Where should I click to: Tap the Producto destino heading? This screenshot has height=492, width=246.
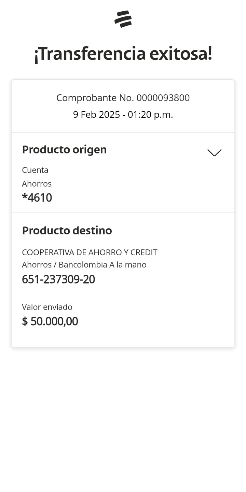point(67,231)
